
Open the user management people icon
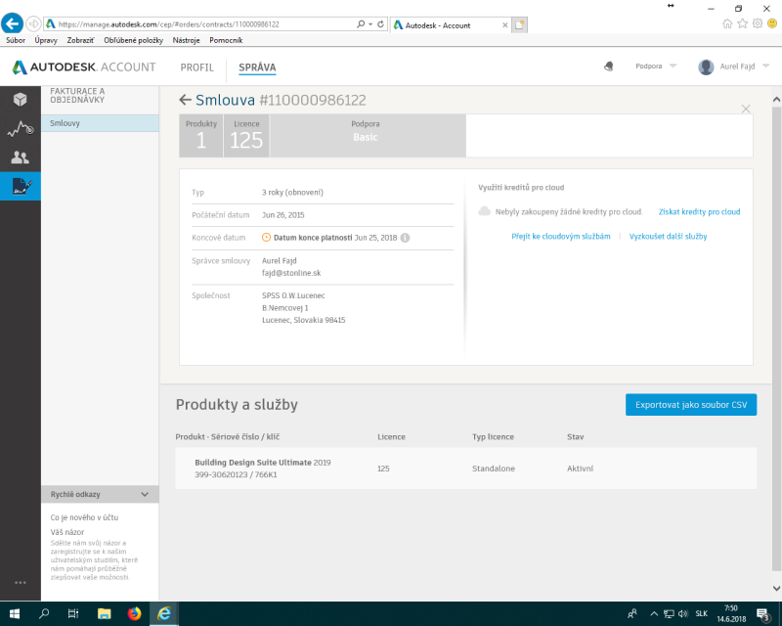point(20,157)
